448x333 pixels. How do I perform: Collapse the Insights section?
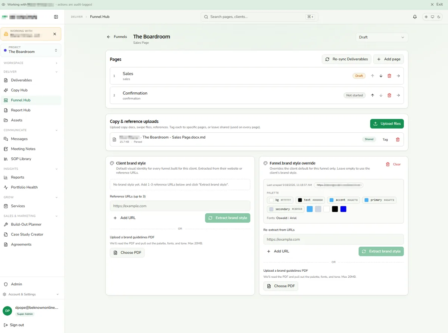(x=31, y=169)
